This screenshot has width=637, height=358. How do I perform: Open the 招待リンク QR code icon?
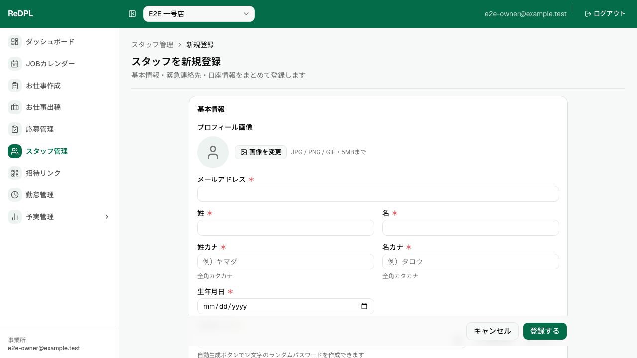[x=15, y=173]
